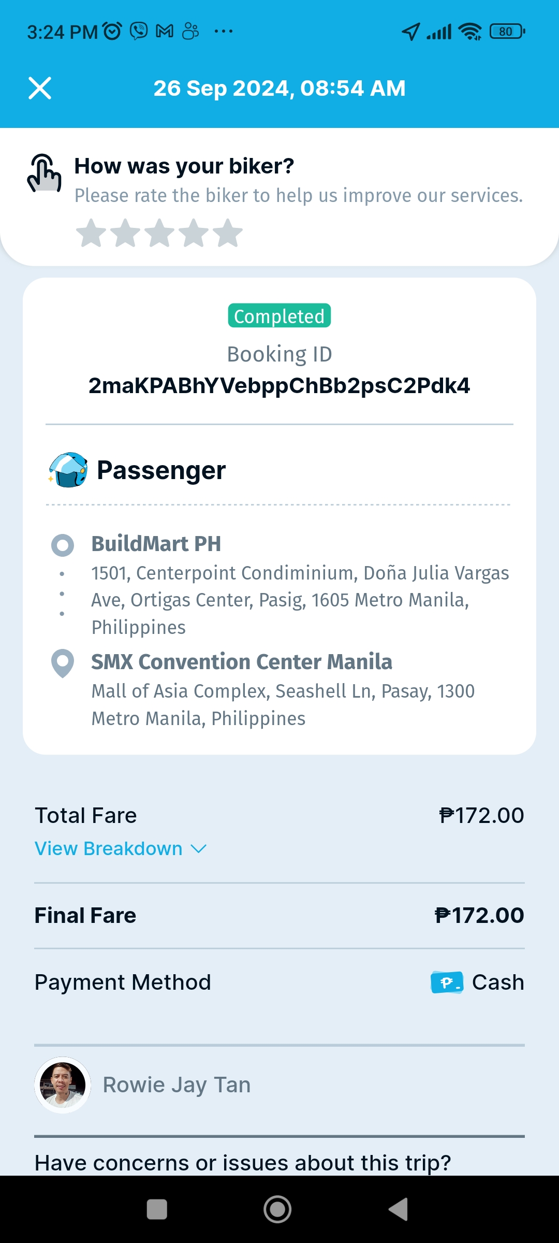Image resolution: width=559 pixels, height=1243 pixels.
Task: Give the biker four stars
Action: pyautogui.click(x=194, y=233)
